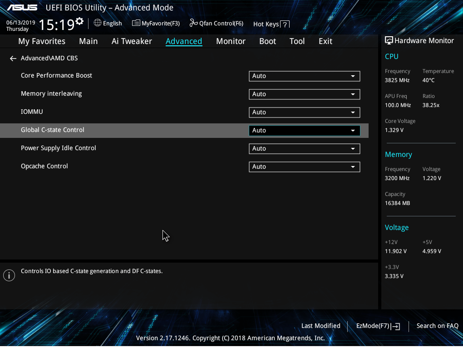
Task: Click the Memory heading in Hardware Monitor
Action: tap(399, 155)
